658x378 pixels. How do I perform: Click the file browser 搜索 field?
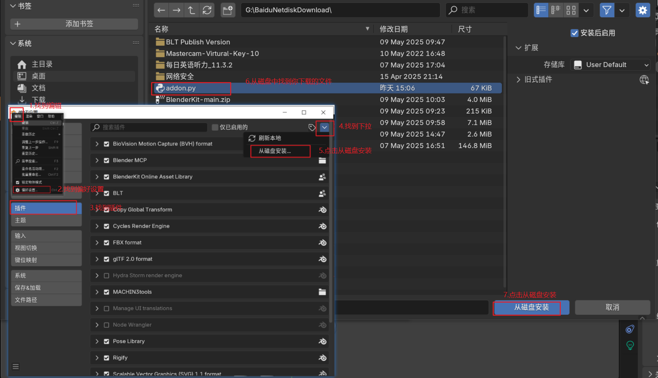tap(486, 10)
